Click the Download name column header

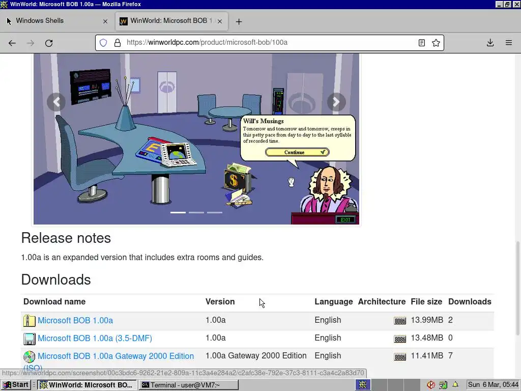pyautogui.click(x=54, y=302)
